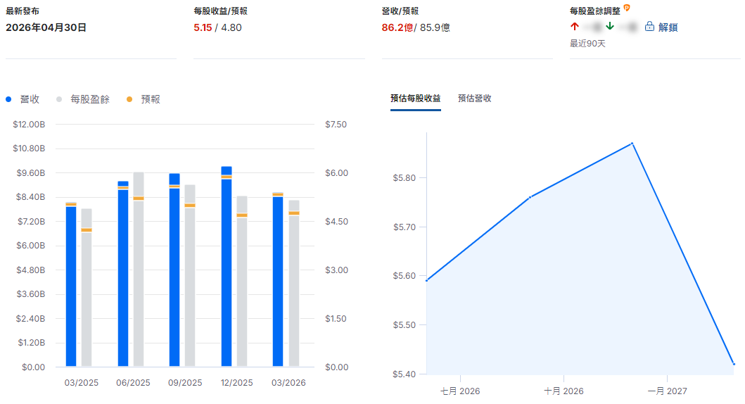The width and height of the screenshot is (745, 404).
Task: Click the 03/2026 axis label
Action: coord(288,383)
